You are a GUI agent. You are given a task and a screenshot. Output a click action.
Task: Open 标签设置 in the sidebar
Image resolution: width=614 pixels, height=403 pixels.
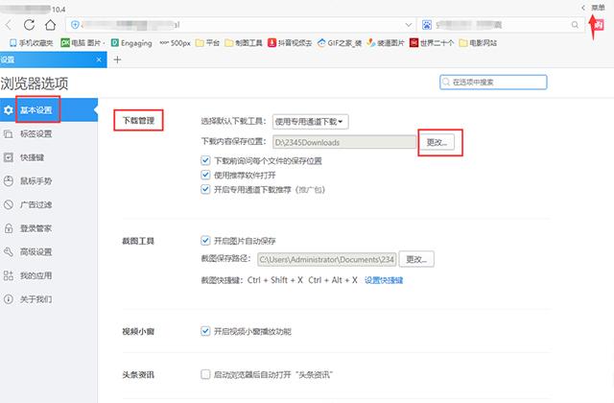(x=36, y=134)
